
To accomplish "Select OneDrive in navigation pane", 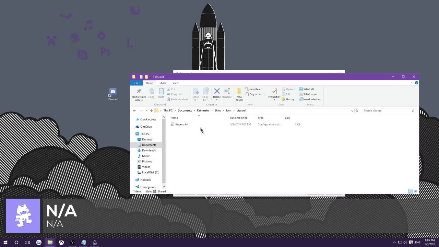I will click(x=146, y=127).
